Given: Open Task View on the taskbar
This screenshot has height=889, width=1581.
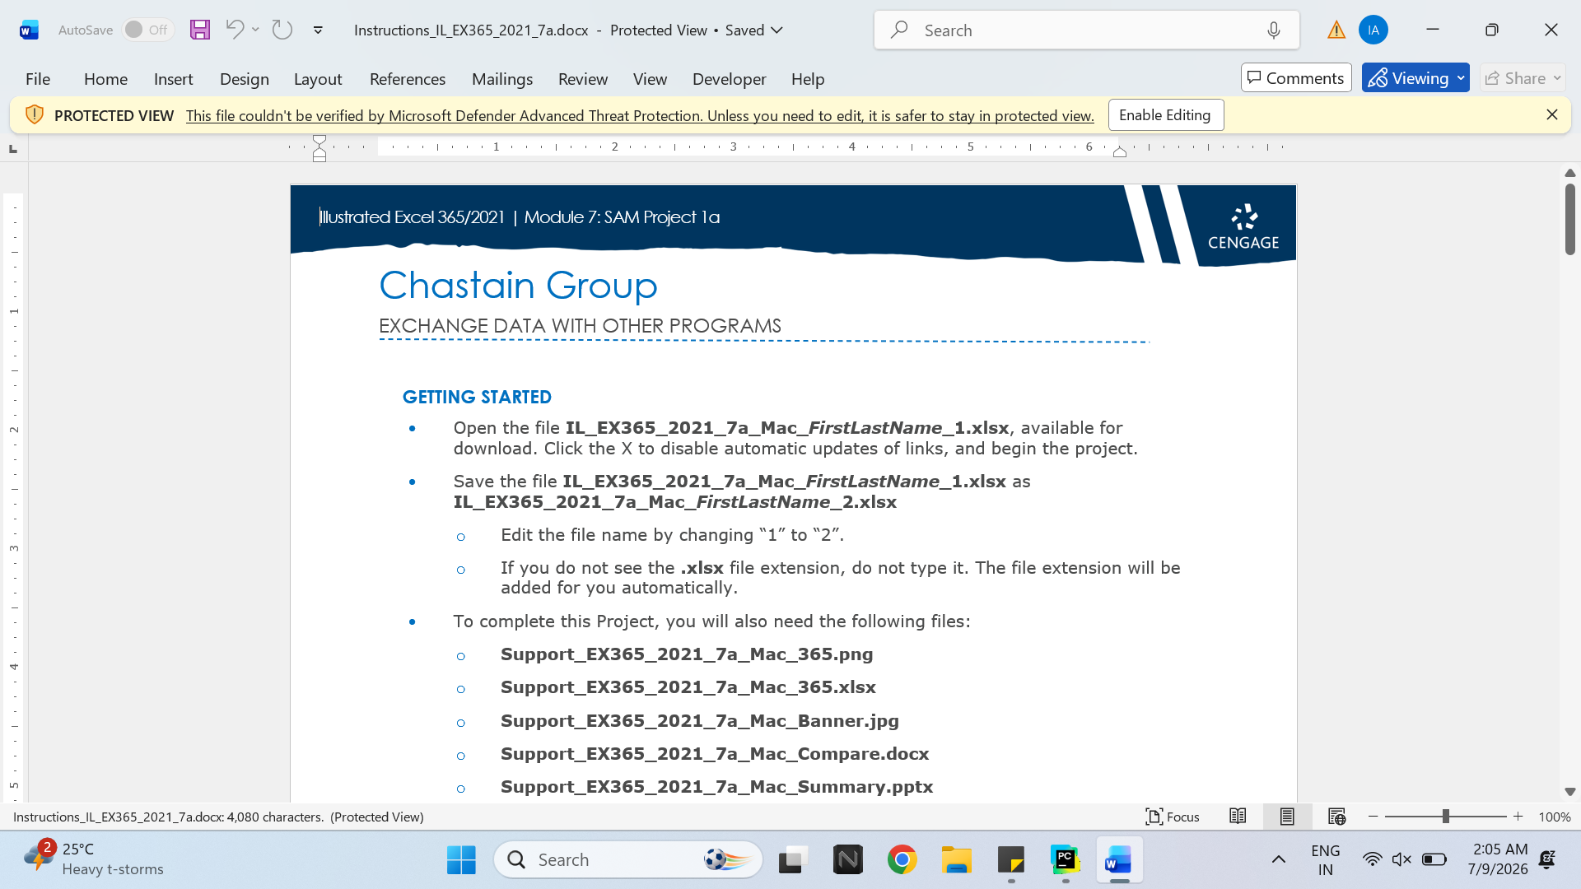Looking at the screenshot, I should click(793, 860).
